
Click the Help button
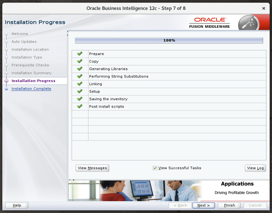tap(17, 205)
